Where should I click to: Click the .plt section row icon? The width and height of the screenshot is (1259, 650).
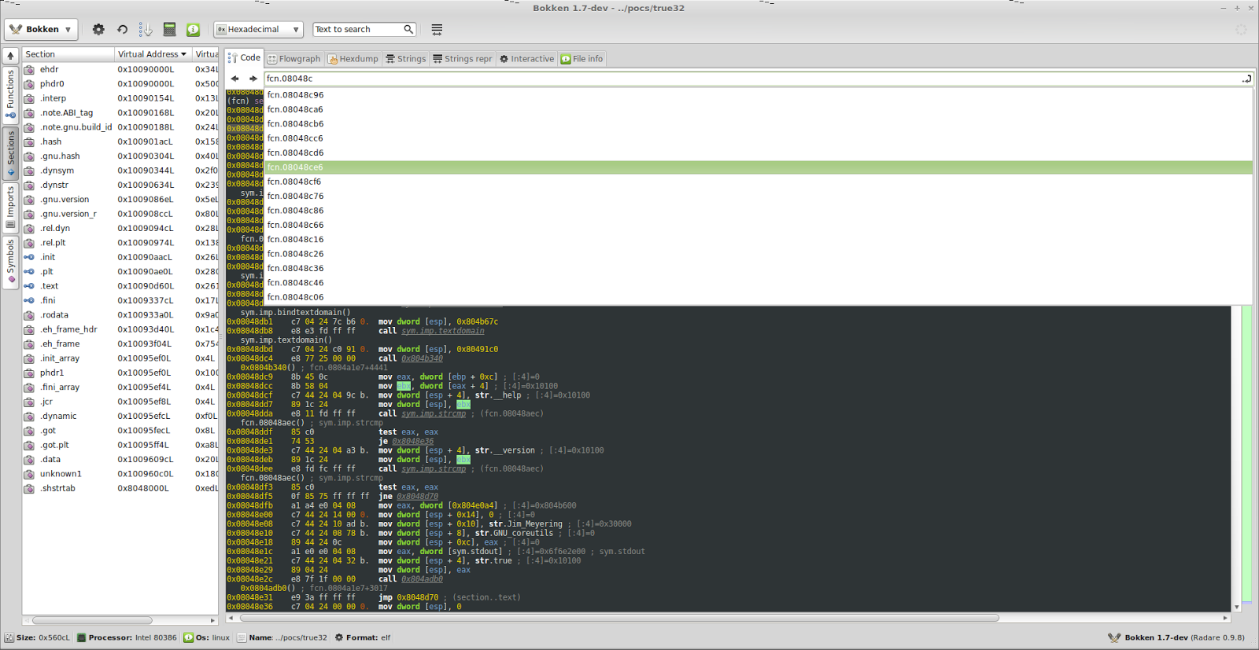point(29,272)
